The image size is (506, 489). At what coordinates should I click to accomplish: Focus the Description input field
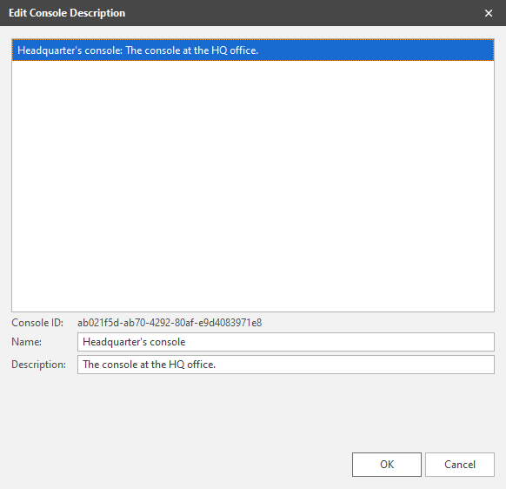(285, 365)
